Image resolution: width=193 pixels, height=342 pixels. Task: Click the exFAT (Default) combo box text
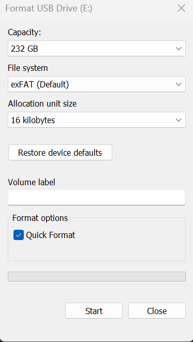coord(40,84)
